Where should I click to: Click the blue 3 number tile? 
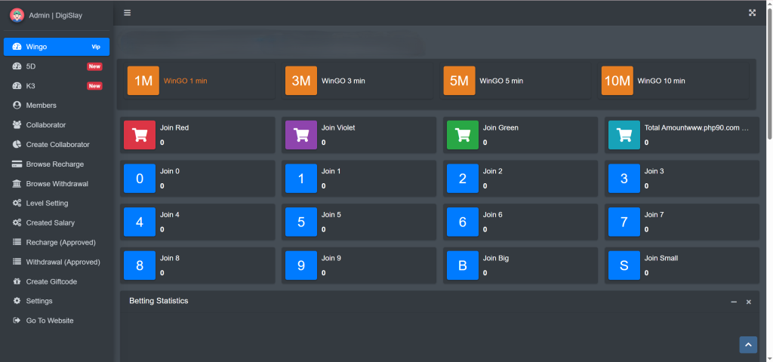[x=624, y=178]
